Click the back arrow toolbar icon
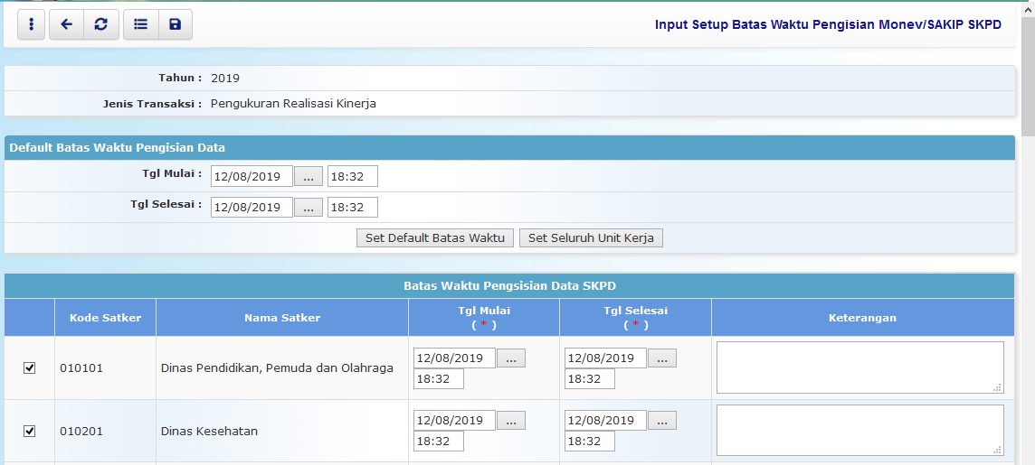 click(66, 24)
